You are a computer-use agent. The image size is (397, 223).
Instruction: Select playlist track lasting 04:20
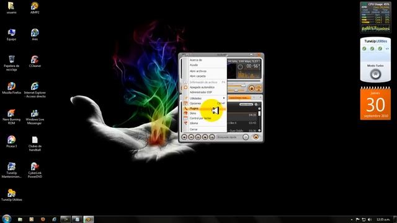243,115
